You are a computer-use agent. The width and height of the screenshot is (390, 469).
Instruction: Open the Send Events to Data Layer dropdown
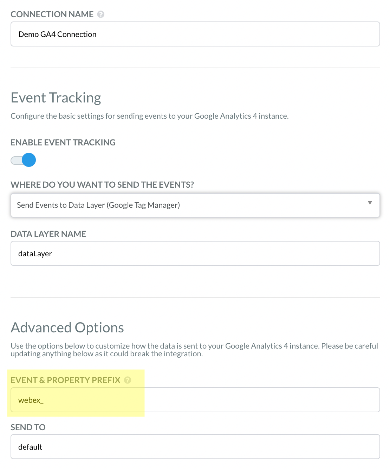(x=195, y=205)
